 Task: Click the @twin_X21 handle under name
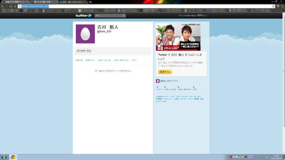click(x=104, y=31)
